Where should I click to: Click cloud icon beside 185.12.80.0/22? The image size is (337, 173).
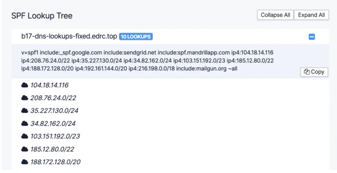point(25,149)
